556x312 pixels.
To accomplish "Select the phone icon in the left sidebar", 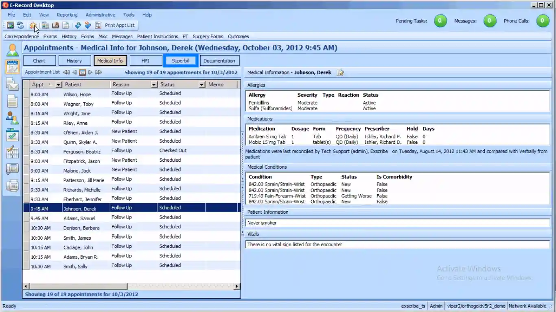I will [12, 167].
